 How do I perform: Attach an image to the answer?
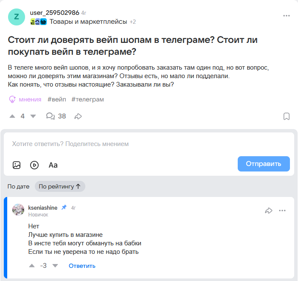[17, 165]
